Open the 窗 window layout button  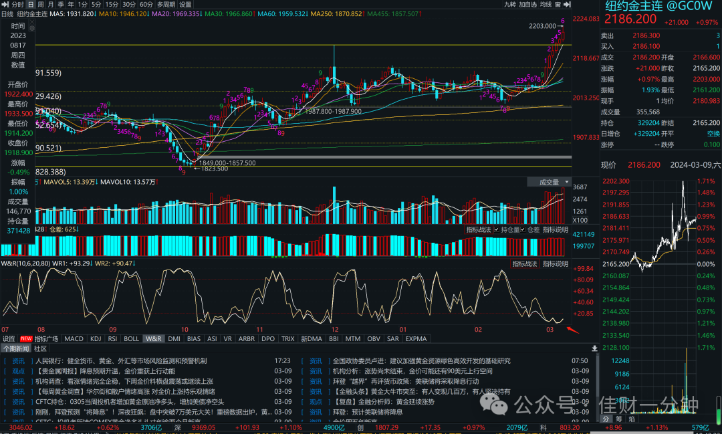tap(558, 4)
